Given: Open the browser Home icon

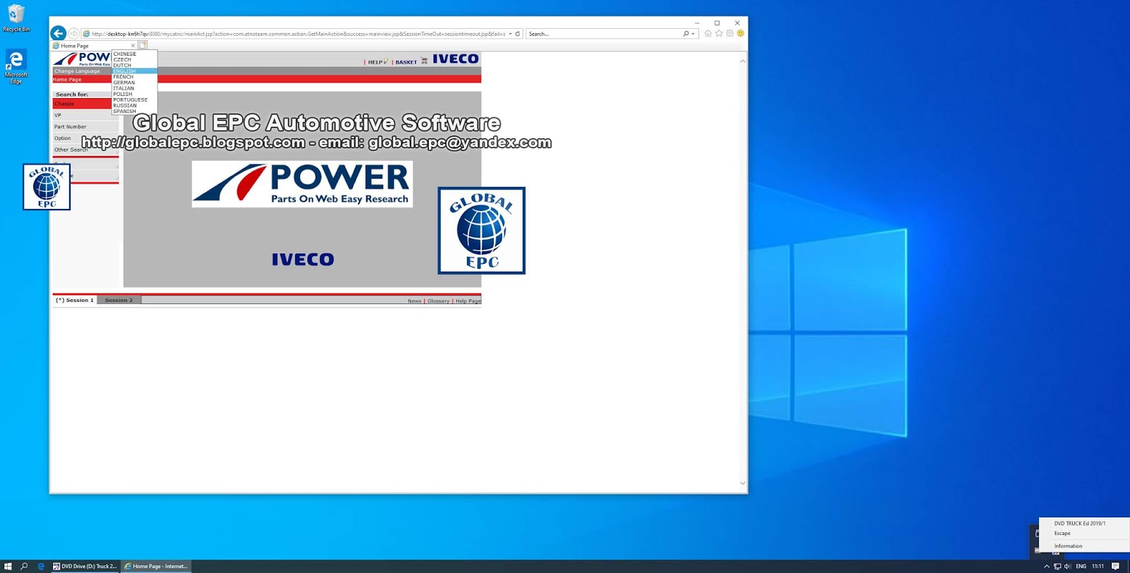Looking at the screenshot, I should tap(708, 33).
